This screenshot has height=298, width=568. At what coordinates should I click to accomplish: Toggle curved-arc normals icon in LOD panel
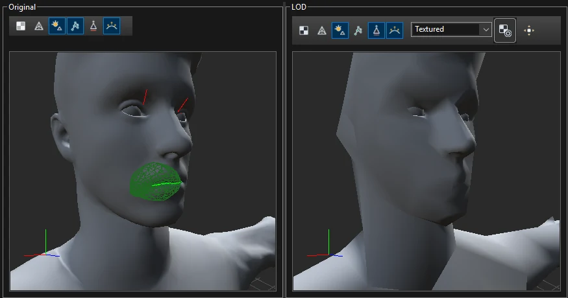(x=395, y=30)
